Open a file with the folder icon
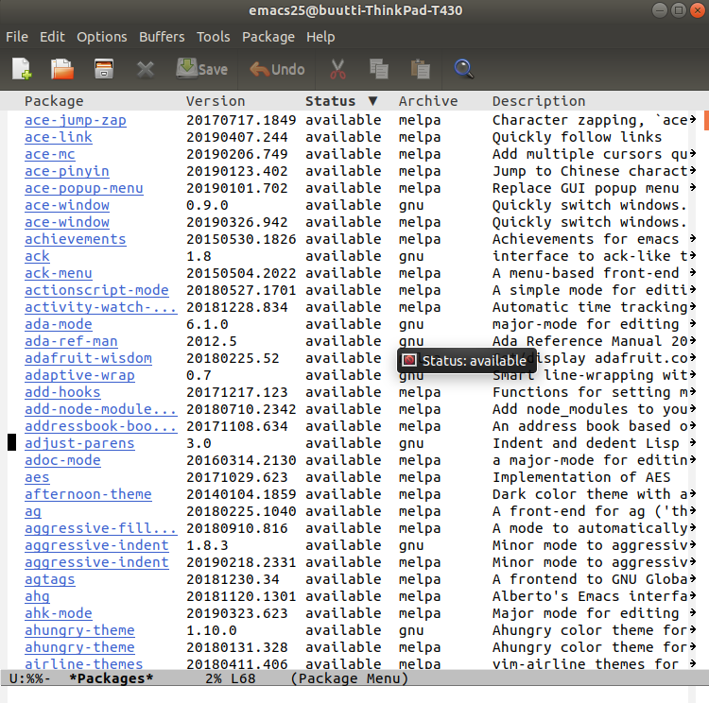 [x=62, y=69]
